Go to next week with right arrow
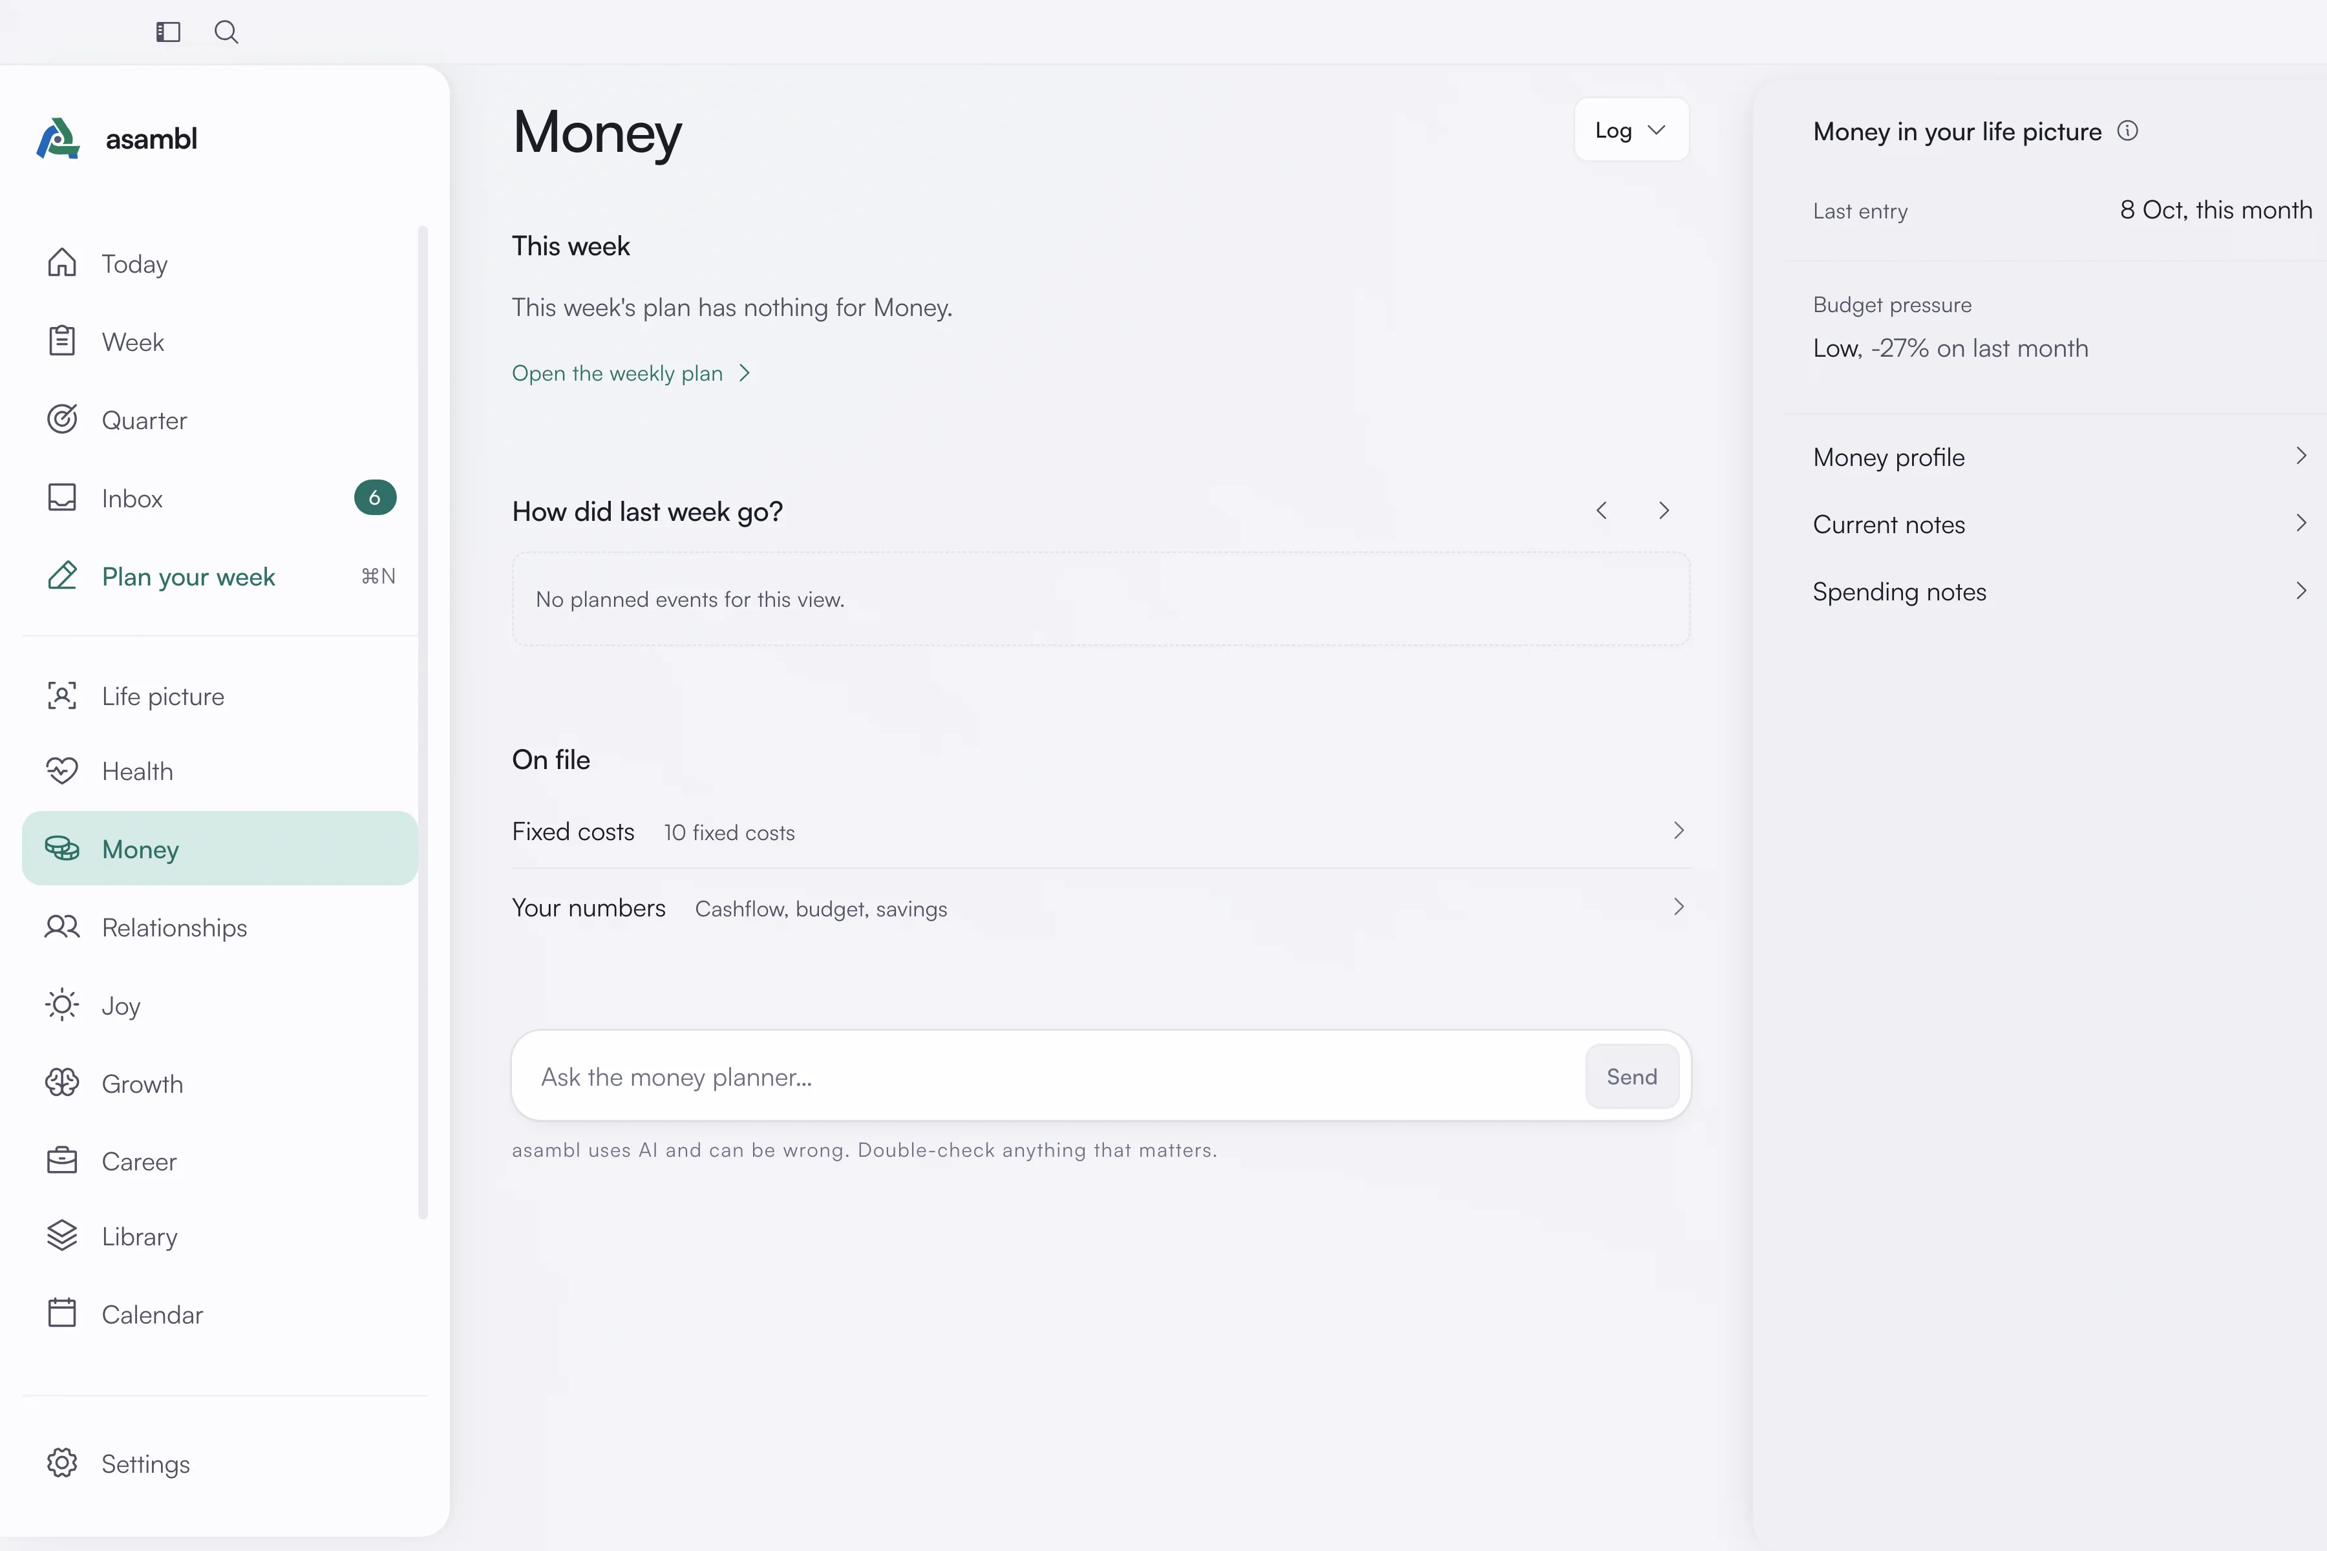Viewport: 2327px width, 1551px height. 1664,511
